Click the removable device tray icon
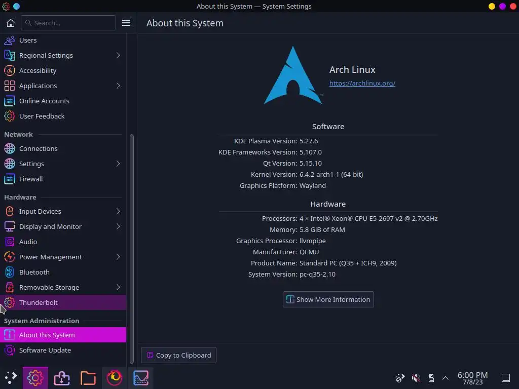519x389 pixels. click(431, 378)
